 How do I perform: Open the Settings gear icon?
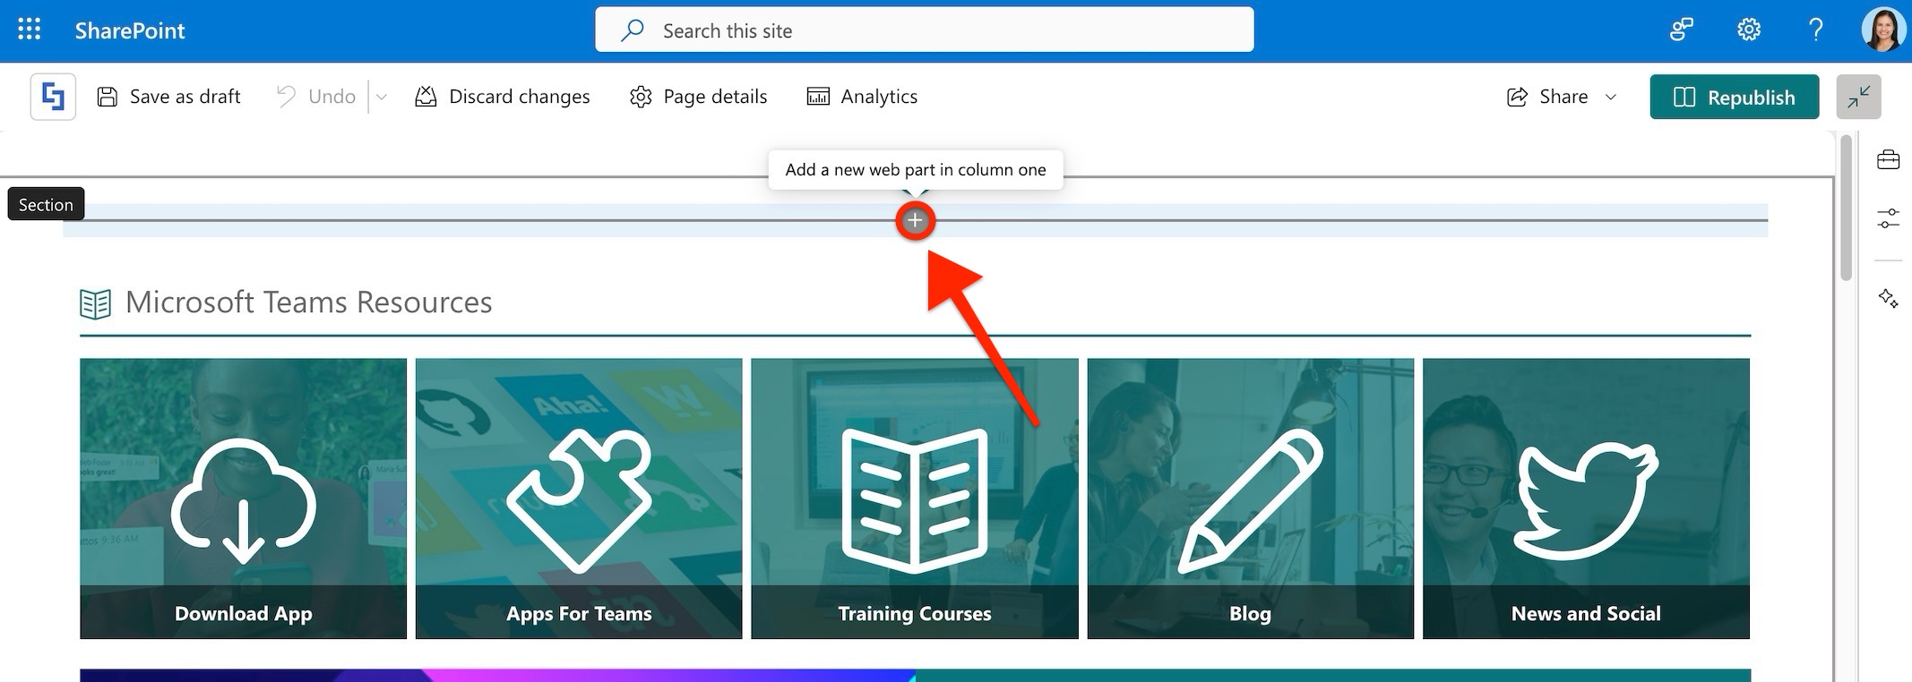tap(1748, 30)
